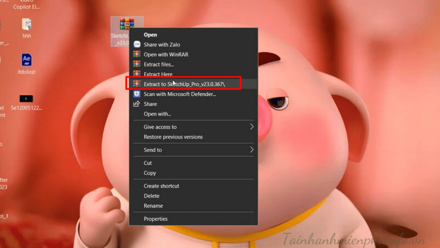Select the 5e12095122 desktop thumbnail file
This screenshot has height=248, width=440.
click(x=26, y=99)
